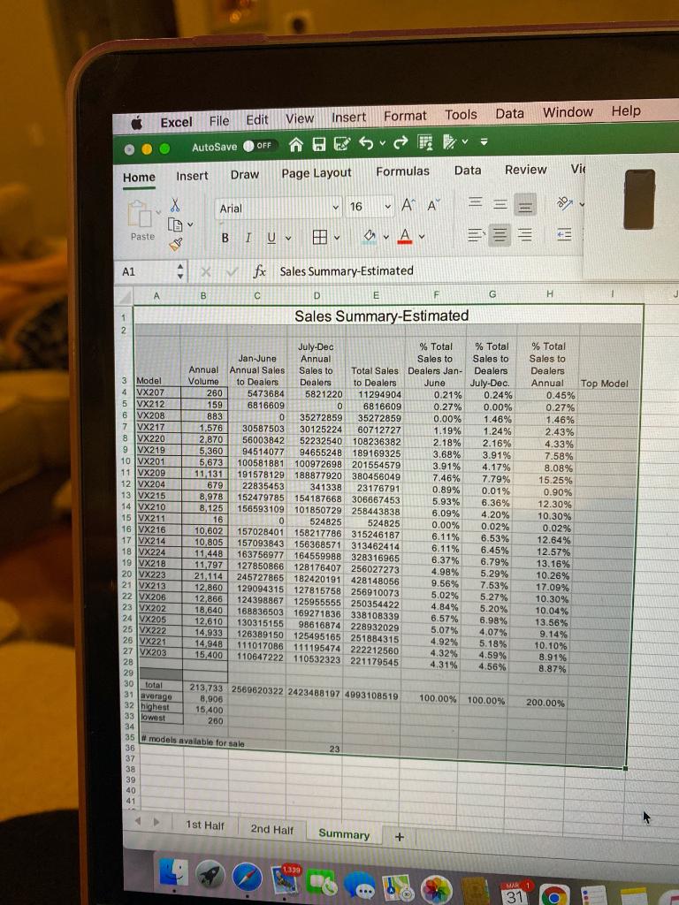Expand the borders options arrow
679x905 pixels.
pos(337,237)
